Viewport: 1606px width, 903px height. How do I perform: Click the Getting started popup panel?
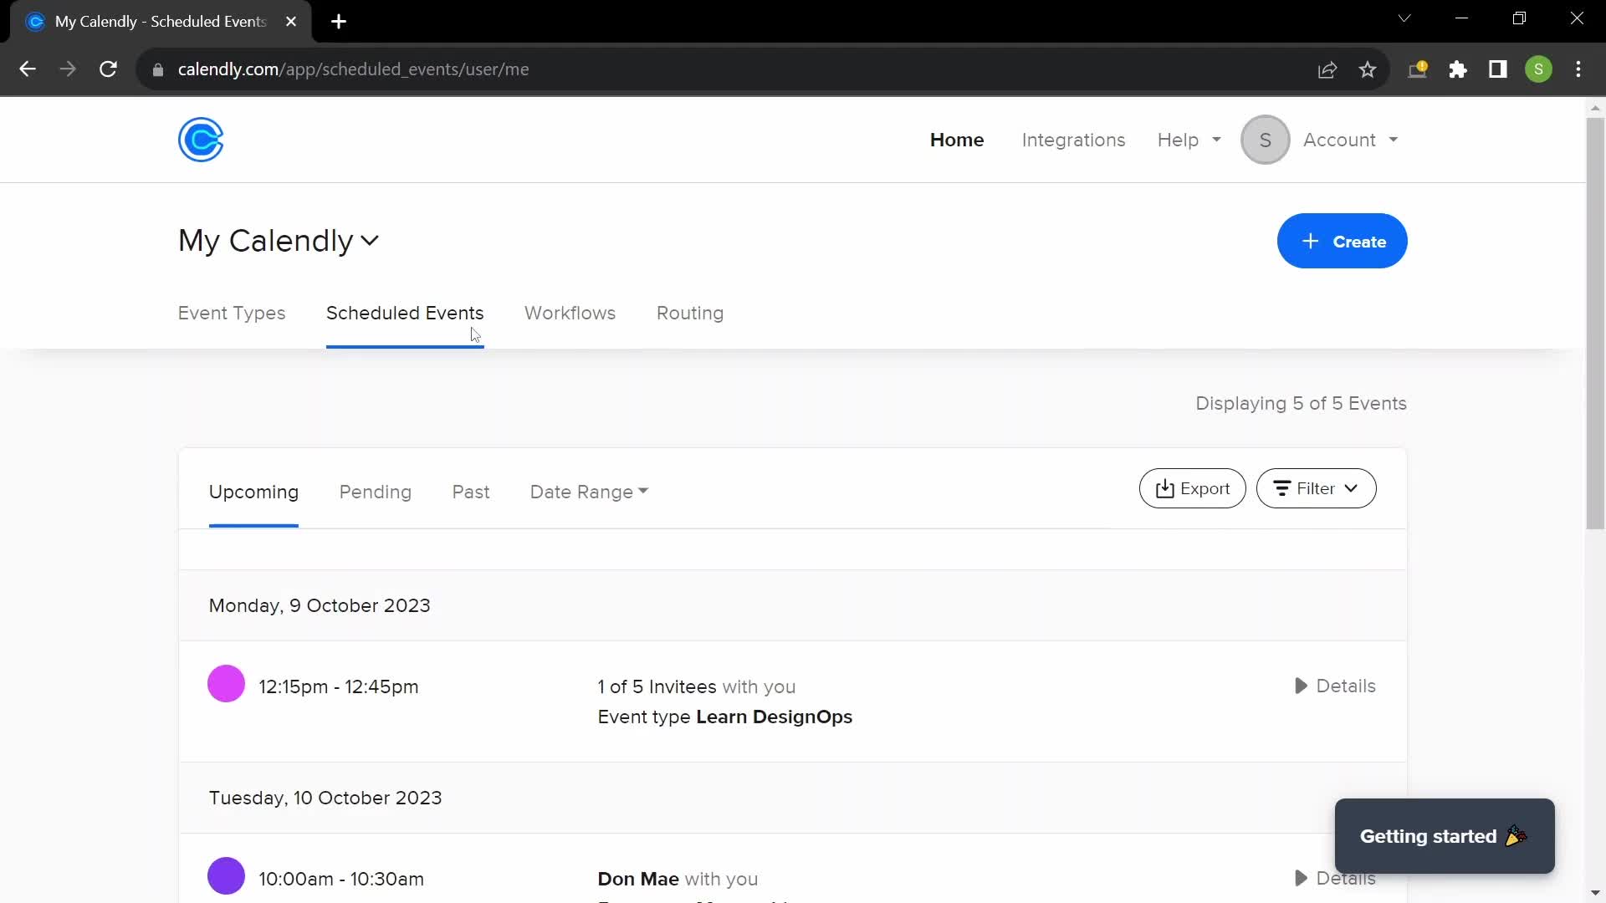(x=1443, y=836)
